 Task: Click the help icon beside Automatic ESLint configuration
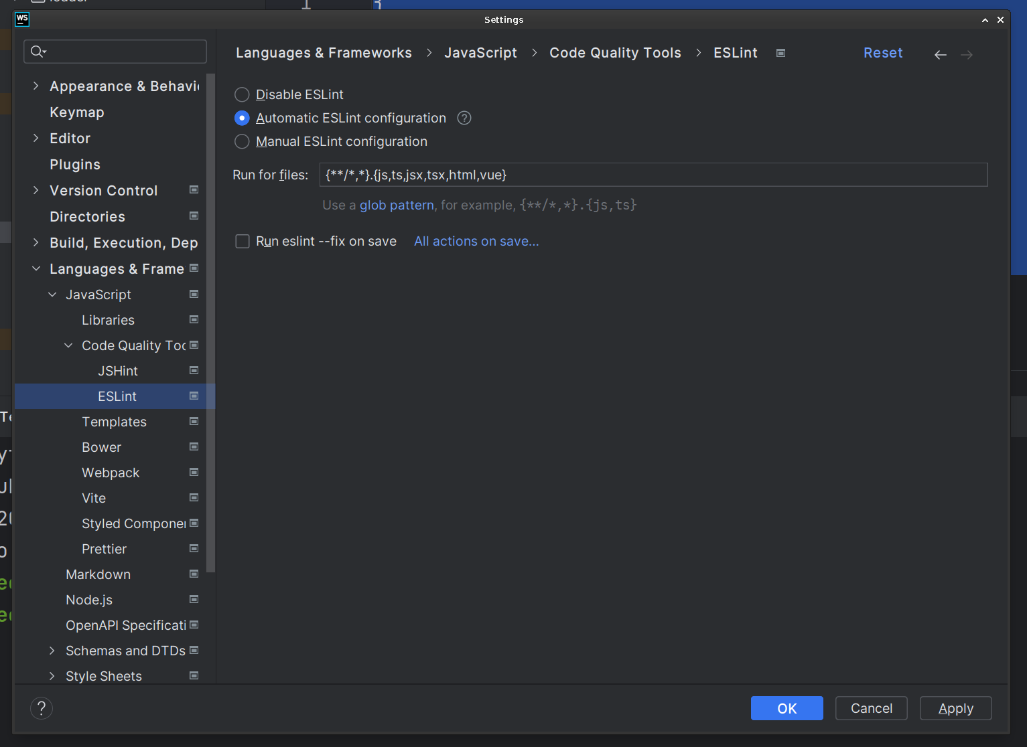pos(464,118)
